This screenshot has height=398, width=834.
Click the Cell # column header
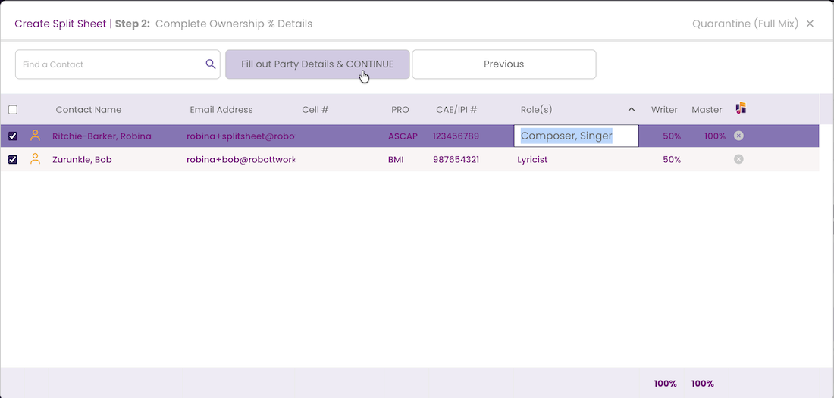pos(315,110)
